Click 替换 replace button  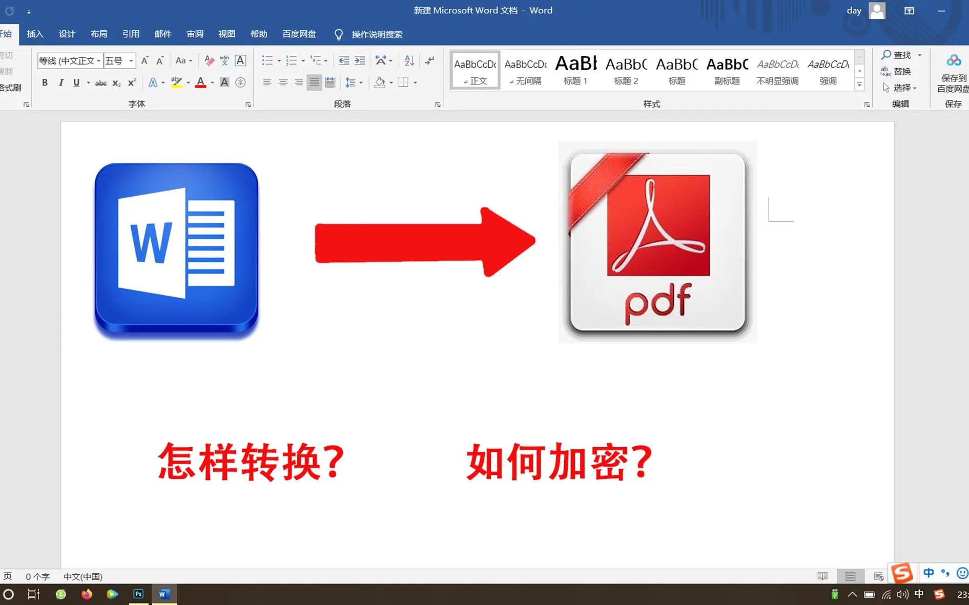pyautogui.click(x=896, y=71)
